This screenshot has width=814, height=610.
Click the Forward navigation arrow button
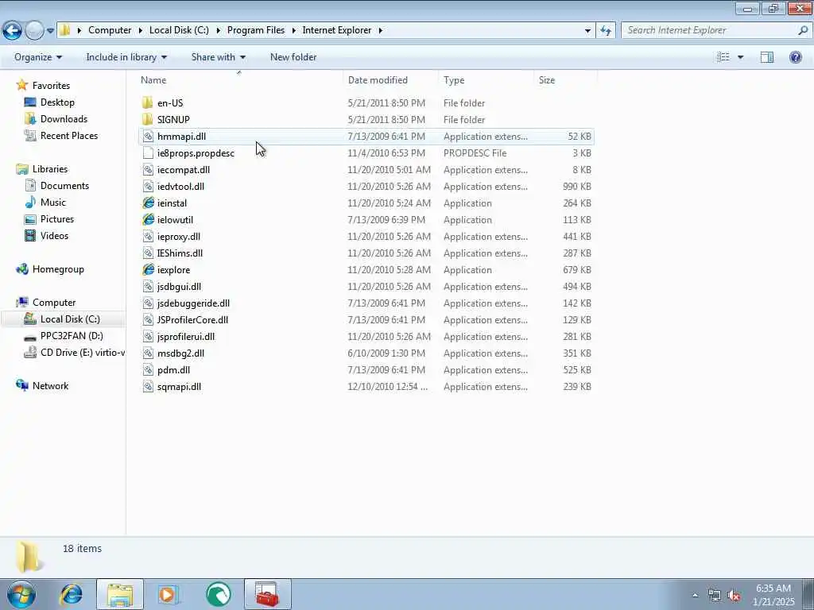(34, 31)
